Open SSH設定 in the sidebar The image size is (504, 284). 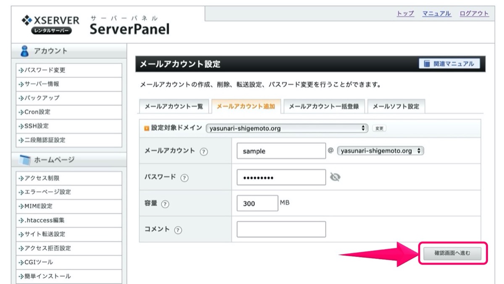pos(69,126)
